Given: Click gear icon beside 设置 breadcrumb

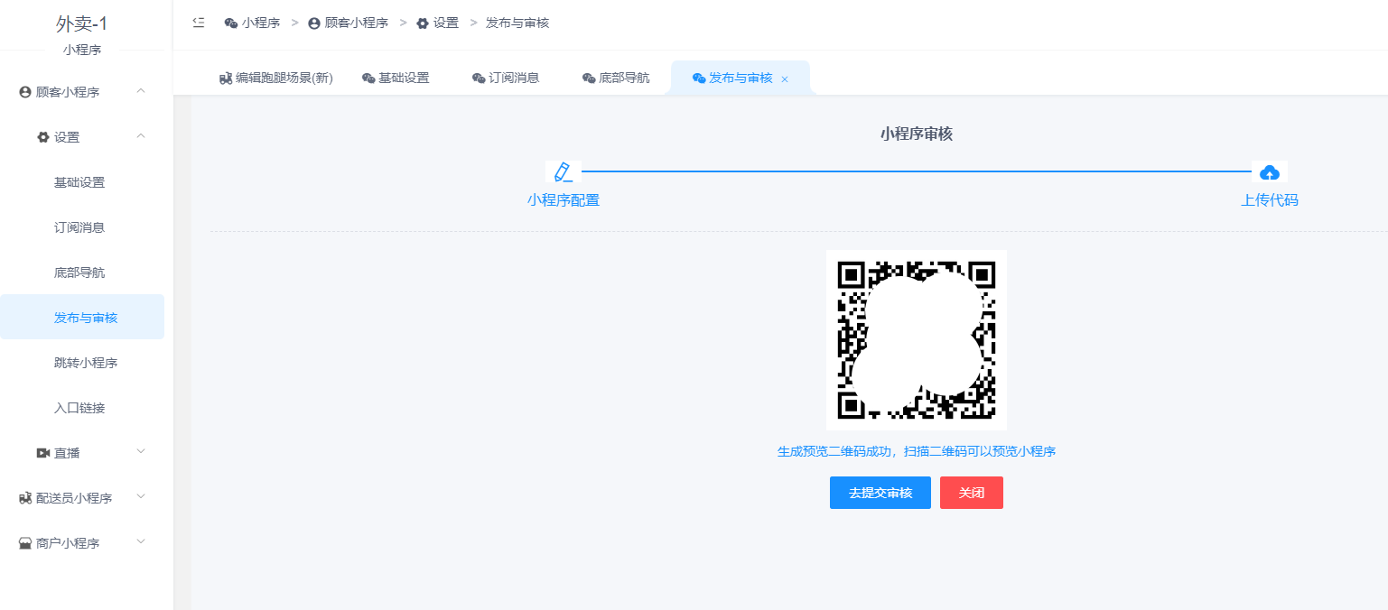Looking at the screenshot, I should pyautogui.click(x=423, y=23).
